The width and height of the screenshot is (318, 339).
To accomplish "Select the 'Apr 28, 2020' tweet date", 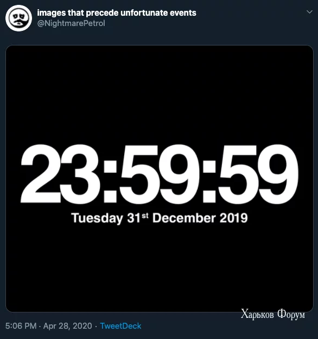I will pos(68,326).
